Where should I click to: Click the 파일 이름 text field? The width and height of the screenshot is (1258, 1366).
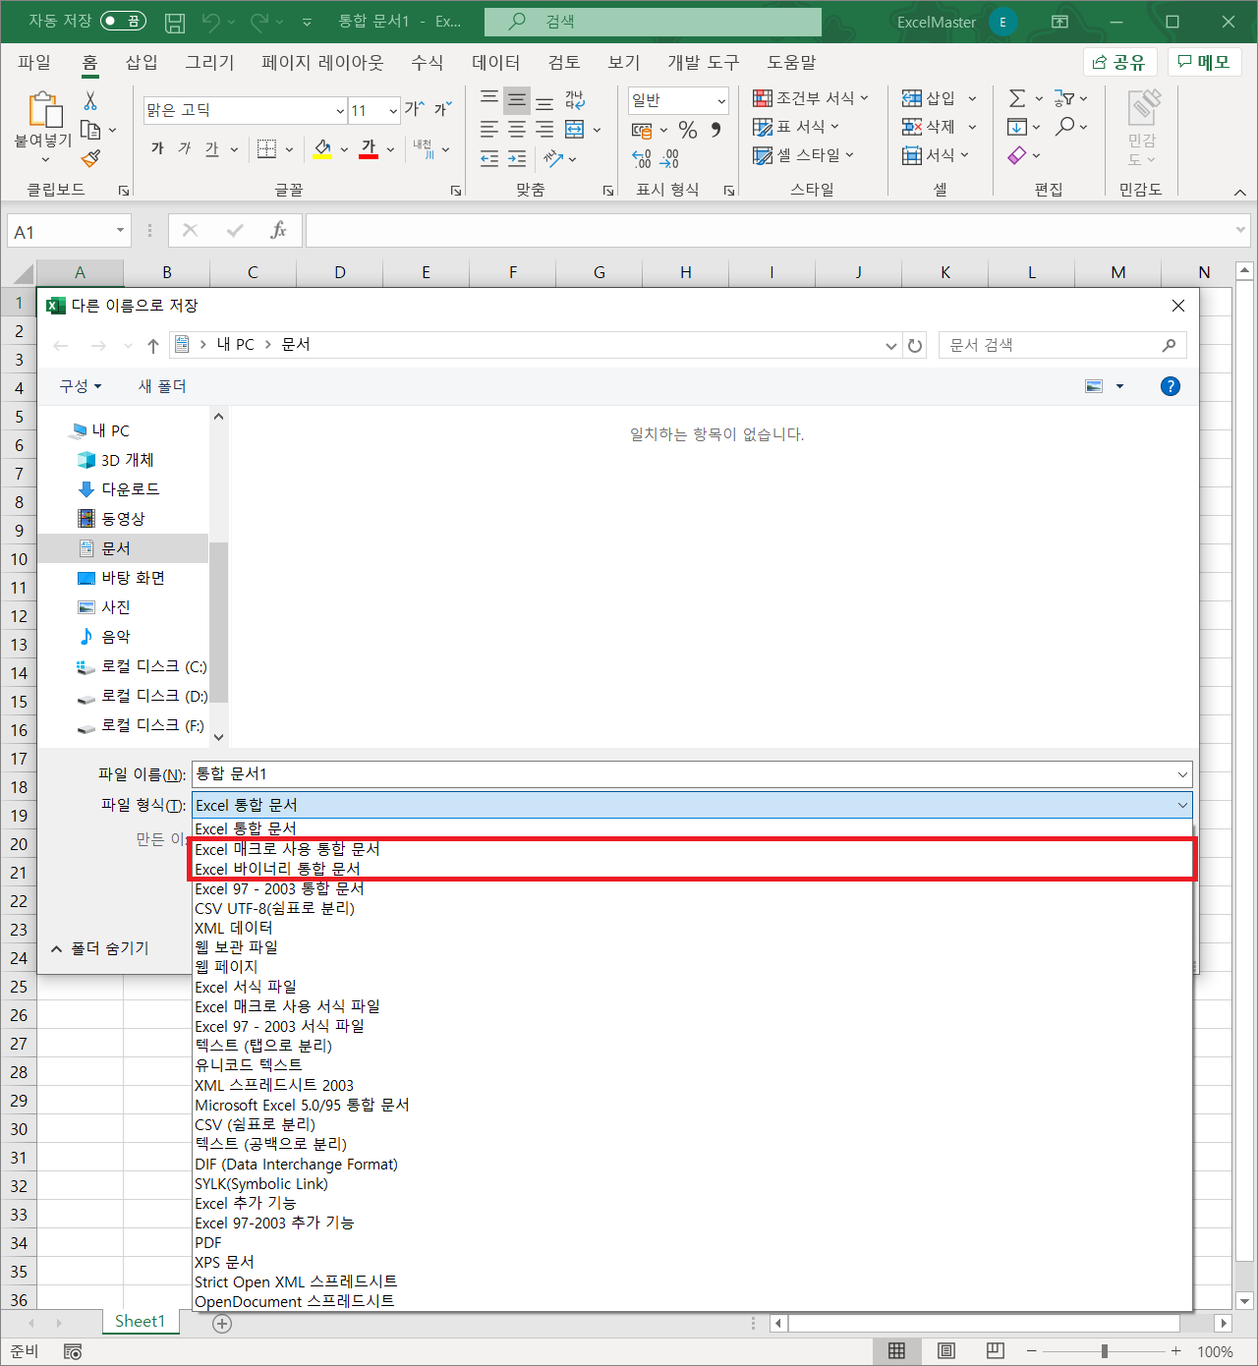click(692, 774)
